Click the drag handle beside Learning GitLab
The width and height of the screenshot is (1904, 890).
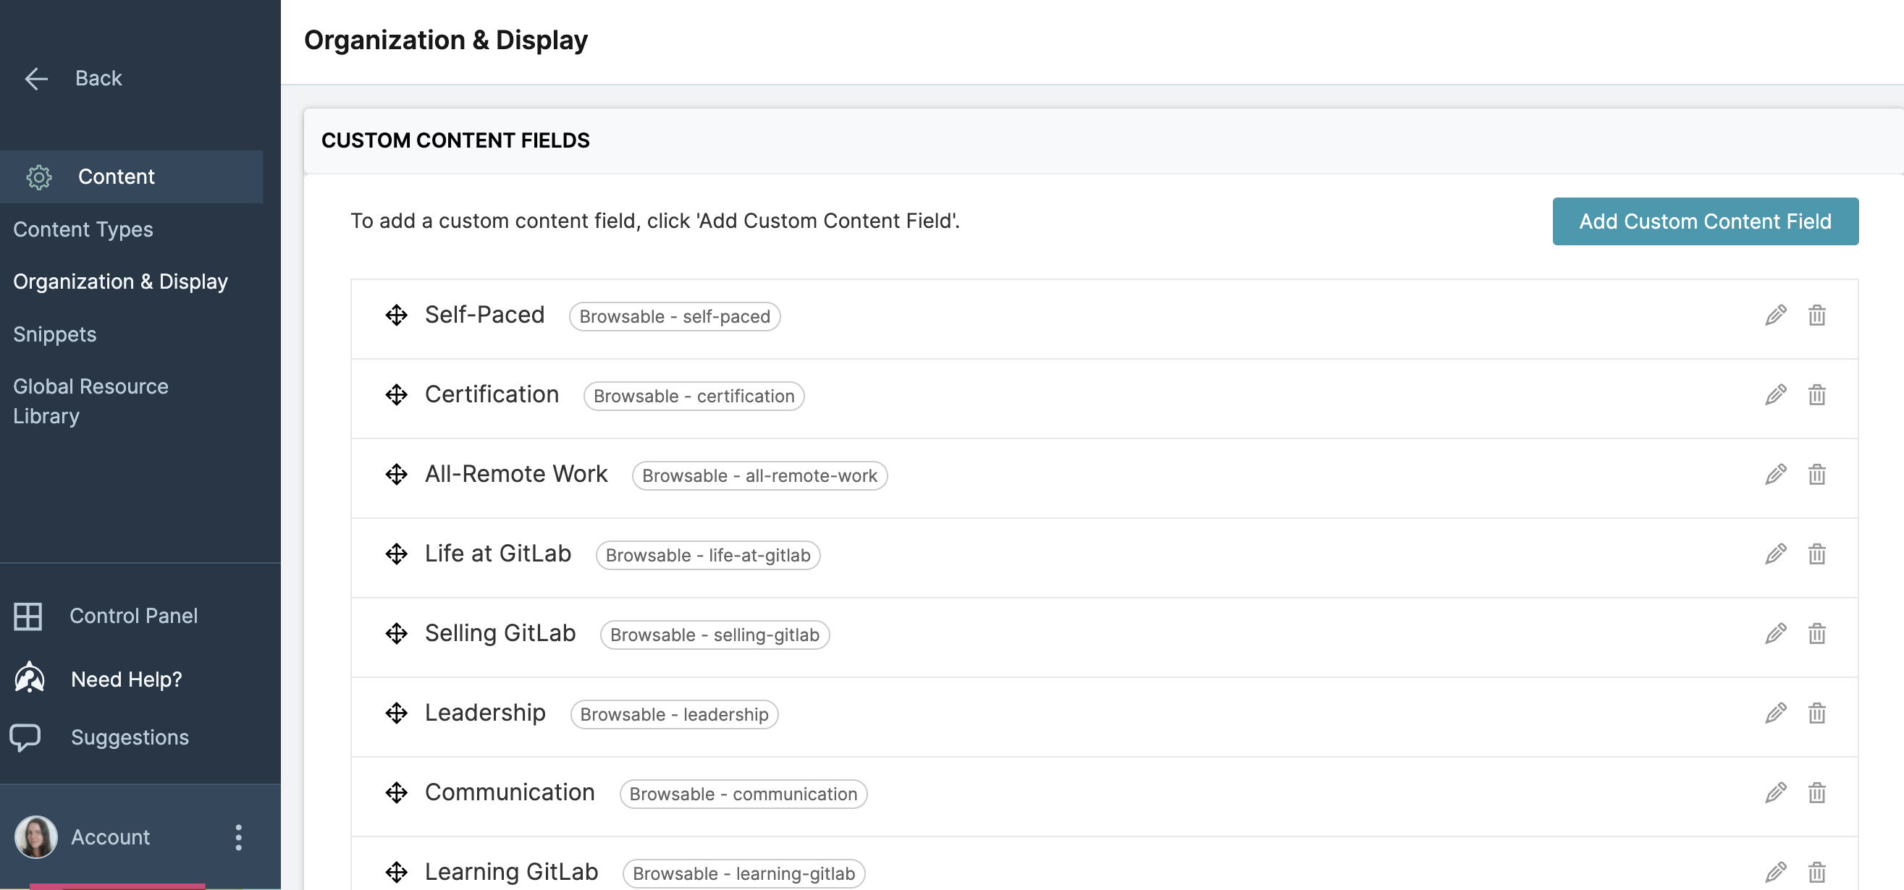coord(396,873)
